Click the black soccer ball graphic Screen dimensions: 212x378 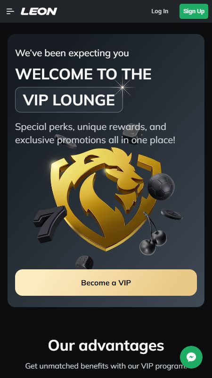point(161,187)
